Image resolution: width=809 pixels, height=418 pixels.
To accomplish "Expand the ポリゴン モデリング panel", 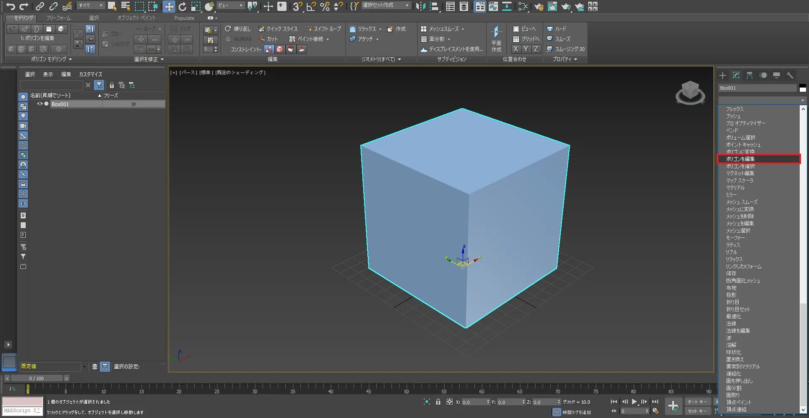I will pyautogui.click(x=51, y=59).
